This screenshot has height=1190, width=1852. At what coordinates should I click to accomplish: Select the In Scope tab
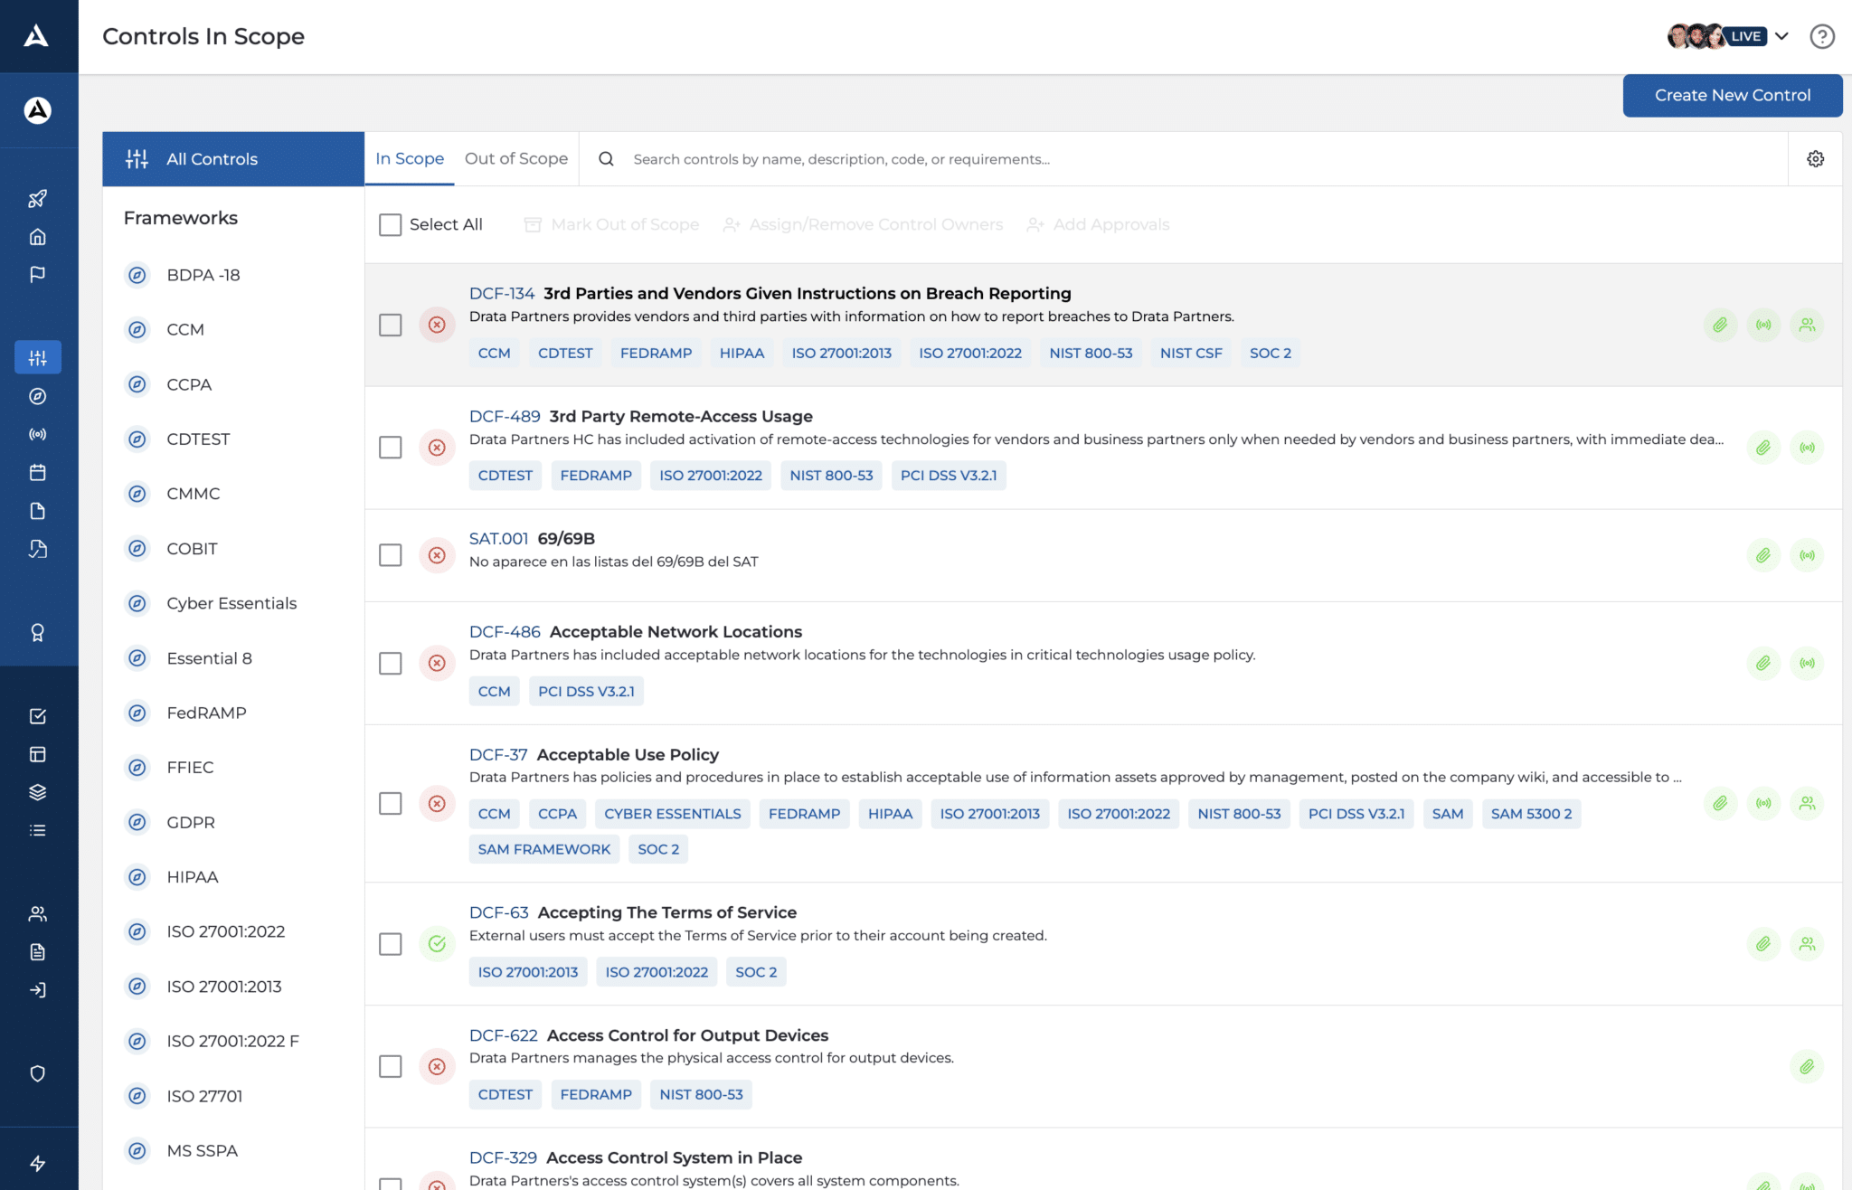click(x=410, y=159)
